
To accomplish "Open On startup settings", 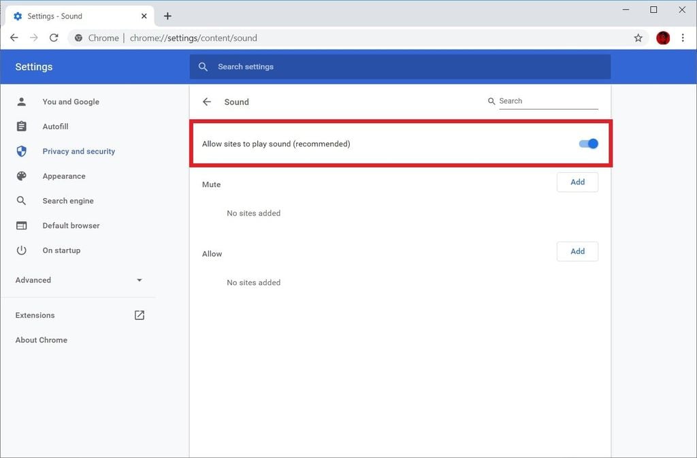I will [x=61, y=250].
